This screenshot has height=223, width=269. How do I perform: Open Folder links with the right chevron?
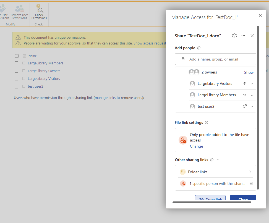pyautogui.click(x=250, y=172)
